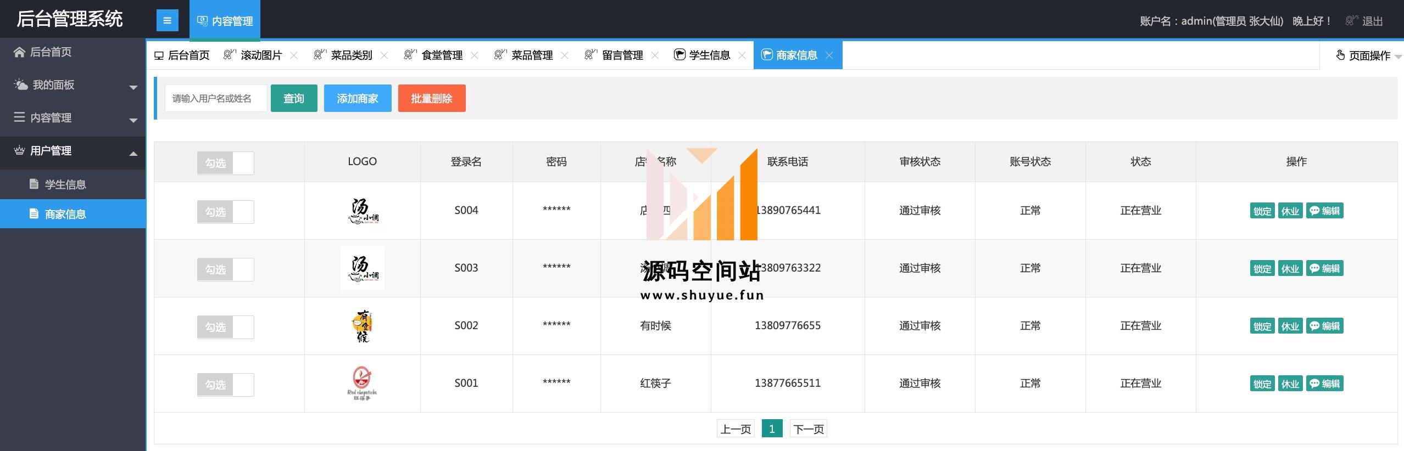Collapse the 用户管理 sidebar arrow
Viewport: 1404px width, 451px height.
click(133, 154)
